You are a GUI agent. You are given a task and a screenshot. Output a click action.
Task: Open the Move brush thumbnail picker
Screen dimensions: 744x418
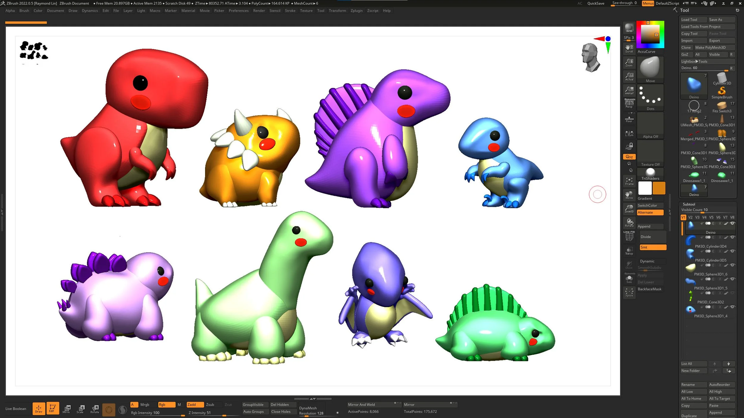coord(650,70)
